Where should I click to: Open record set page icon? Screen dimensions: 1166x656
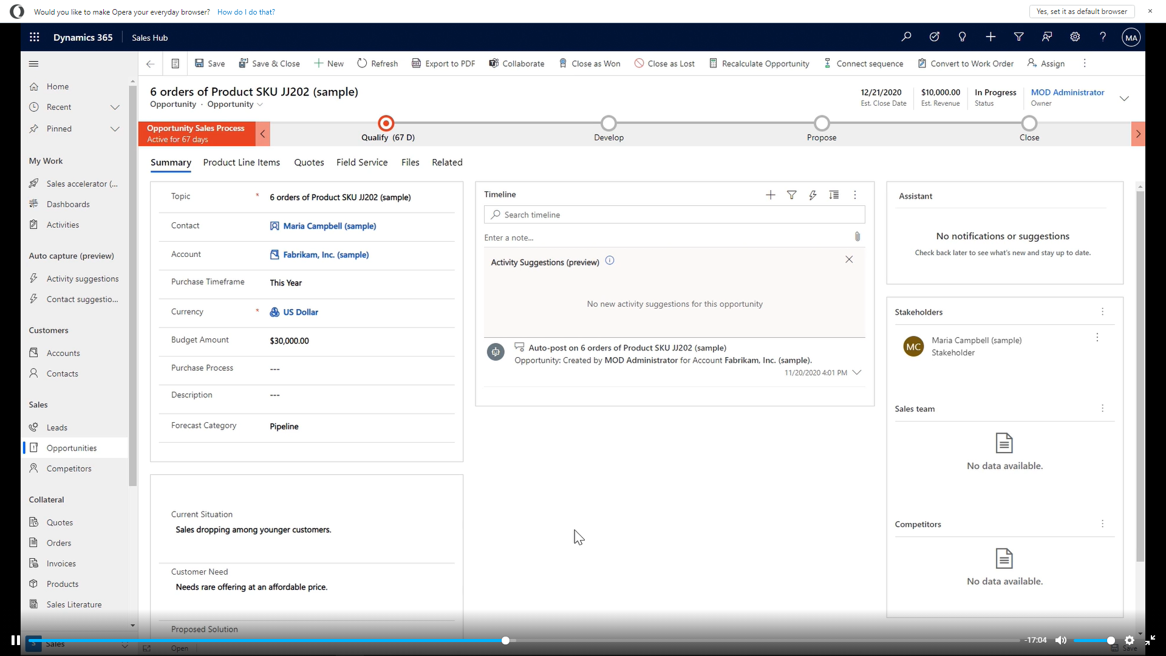175,64
